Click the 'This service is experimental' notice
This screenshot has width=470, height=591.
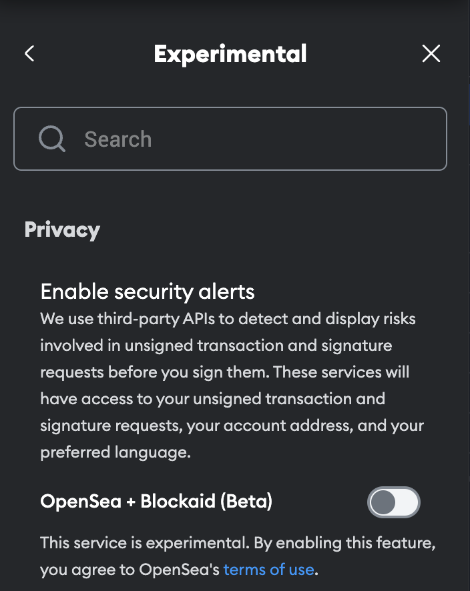238,543
